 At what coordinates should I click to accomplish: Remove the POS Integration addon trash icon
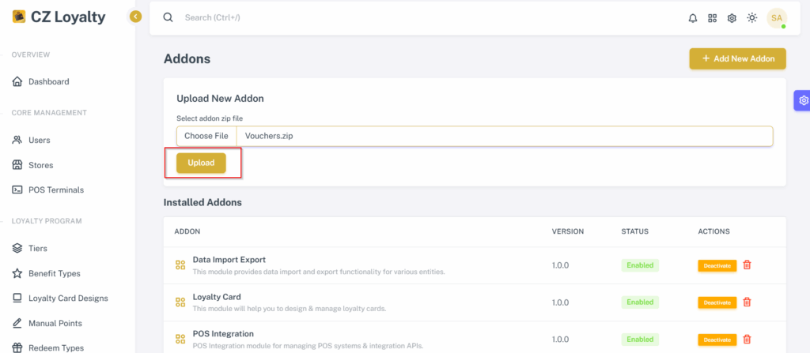(x=747, y=339)
